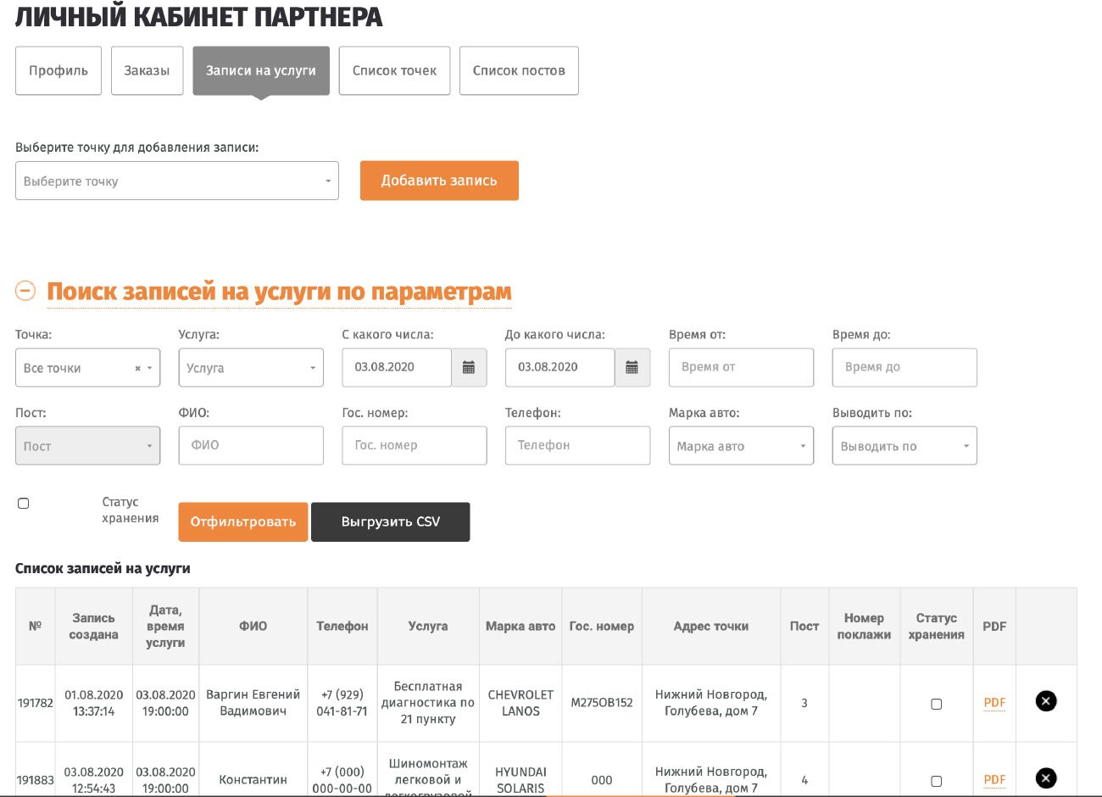
Task: Go to the 'Список точек' tab
Action: [x=394, y=70]
